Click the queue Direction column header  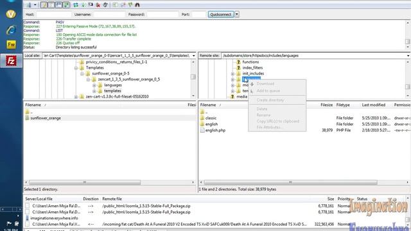[x=91, y=199]
